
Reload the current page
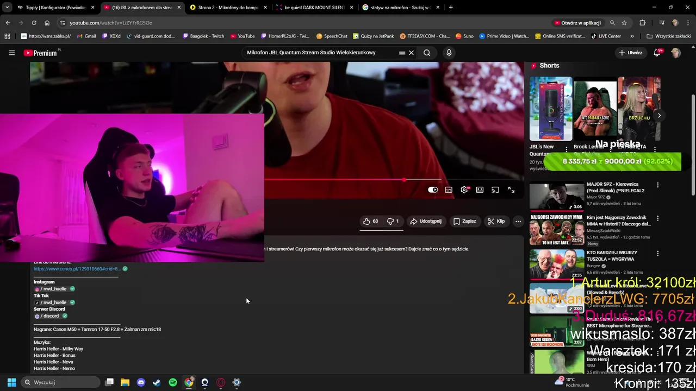[x=34, y=23]
